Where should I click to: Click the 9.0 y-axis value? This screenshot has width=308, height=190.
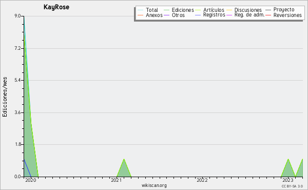(x=17, y=16)
